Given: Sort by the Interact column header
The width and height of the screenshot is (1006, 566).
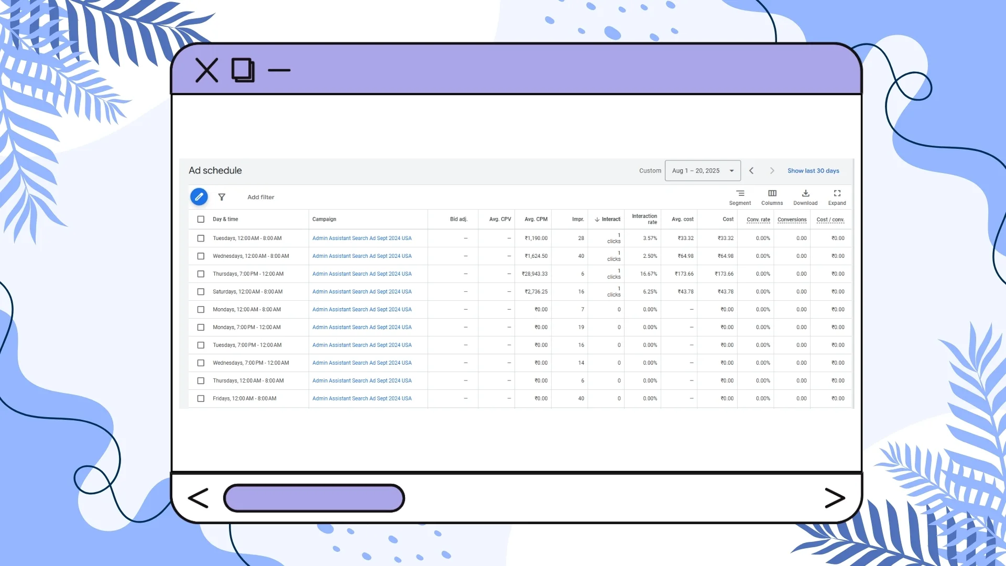Looking at the screenshot, I should point(608,219).
